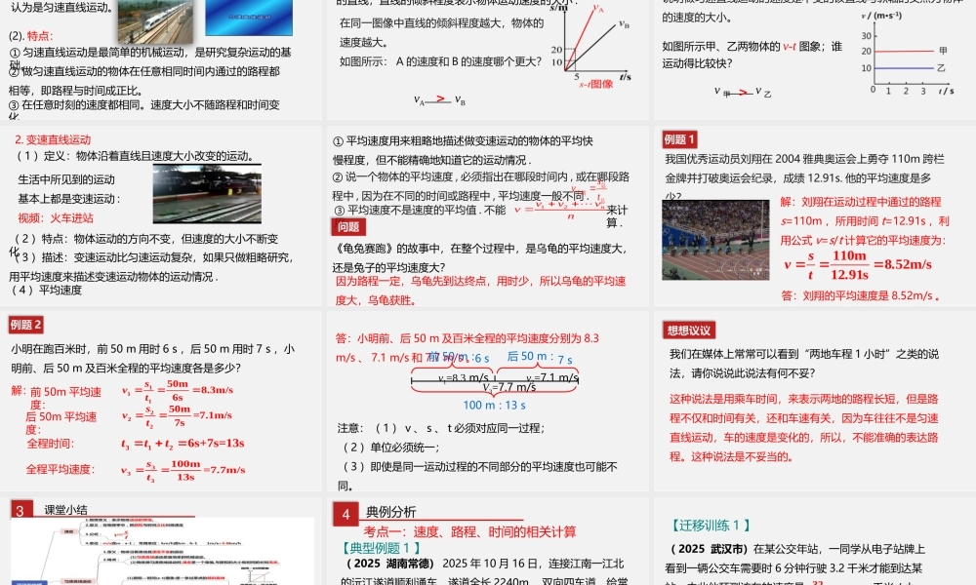This screenshot has width=976, height=585.
Task: Select the text 【典型例题 1】
Action: coord(383,548)
